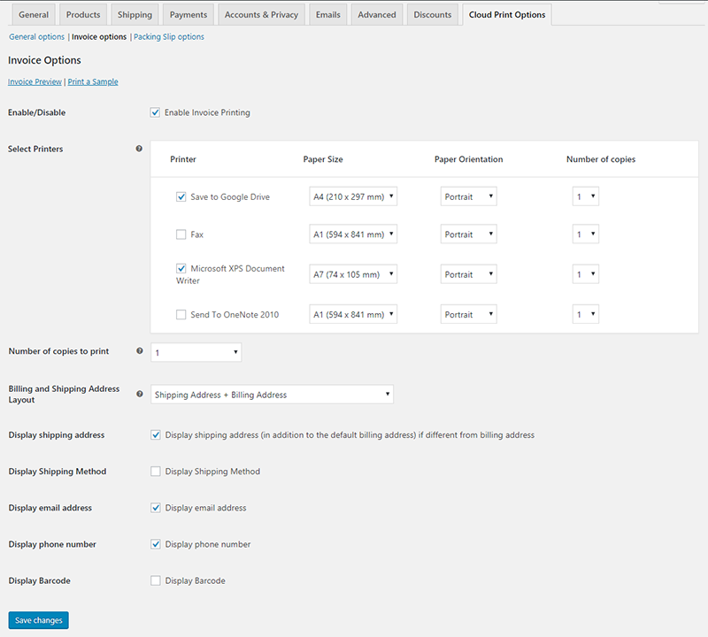This screenshot has height=637, width=708.
Task: Click the Number of copies column header
Action: point(601,159)
